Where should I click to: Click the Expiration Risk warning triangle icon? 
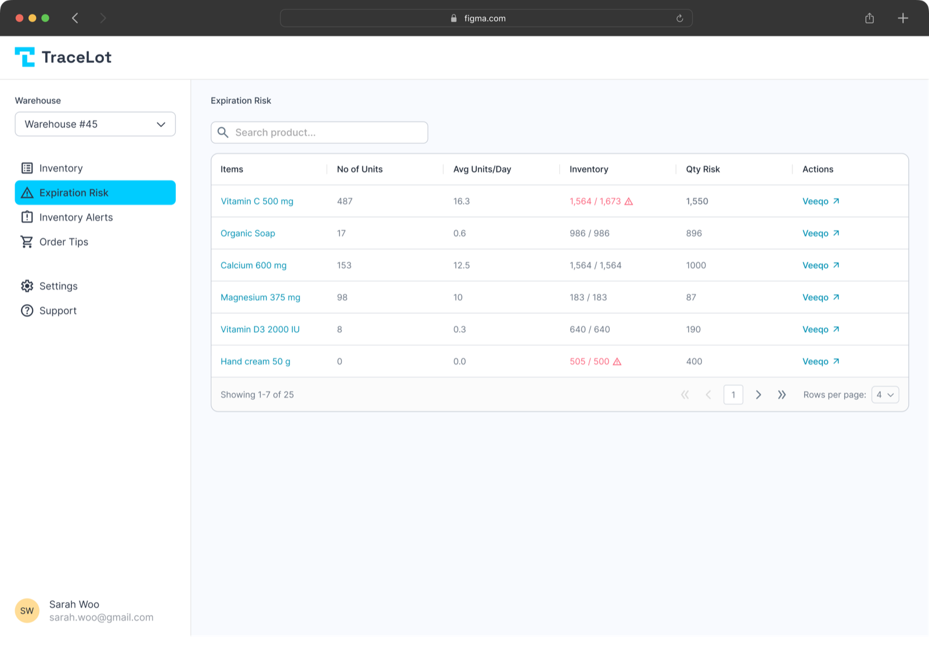click(x=27, y=192)
